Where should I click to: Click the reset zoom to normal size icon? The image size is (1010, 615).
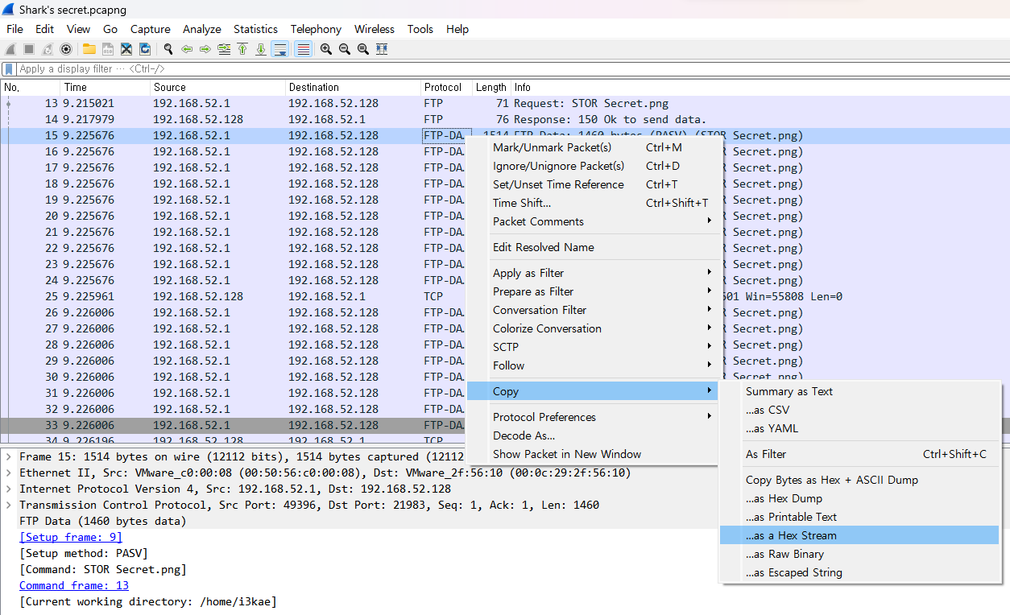coord(363,49)
